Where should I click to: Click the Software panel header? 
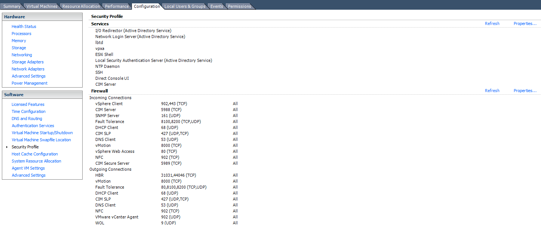42,95
